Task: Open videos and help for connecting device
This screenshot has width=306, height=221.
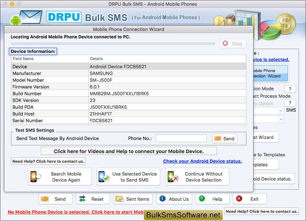Action: (x=129, y=151)
